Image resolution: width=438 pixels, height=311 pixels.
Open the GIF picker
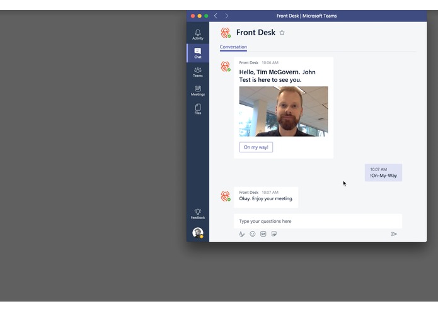tap(263, 234)
